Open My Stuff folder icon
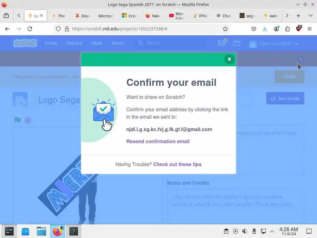 tap(237, 43)
